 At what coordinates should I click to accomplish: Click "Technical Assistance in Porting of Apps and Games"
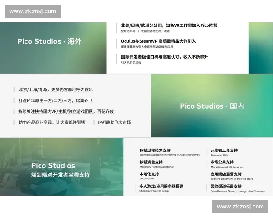point(170,155)
